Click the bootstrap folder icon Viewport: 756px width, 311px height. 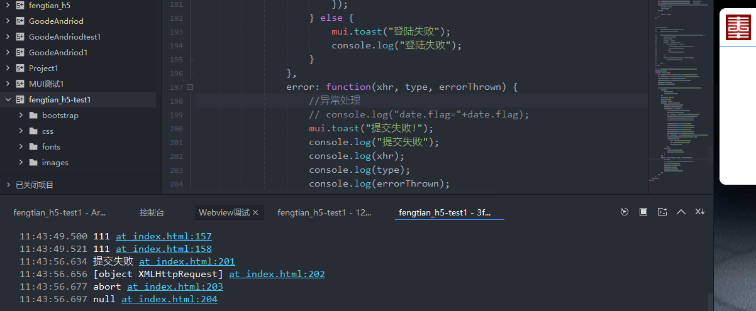[33, 116]
